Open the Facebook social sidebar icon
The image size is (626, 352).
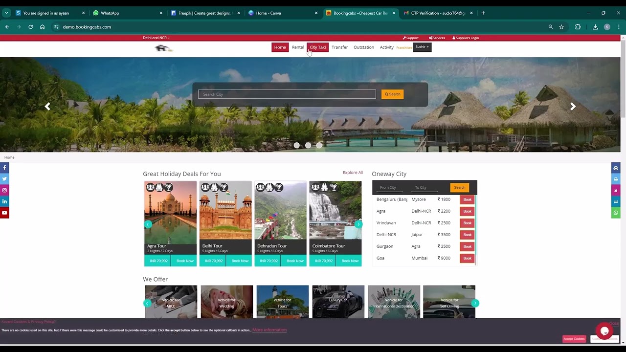[4, 168]
